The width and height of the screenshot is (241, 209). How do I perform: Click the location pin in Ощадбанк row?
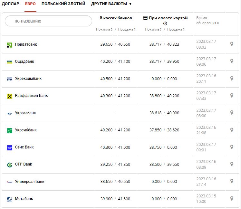[232, 61]
